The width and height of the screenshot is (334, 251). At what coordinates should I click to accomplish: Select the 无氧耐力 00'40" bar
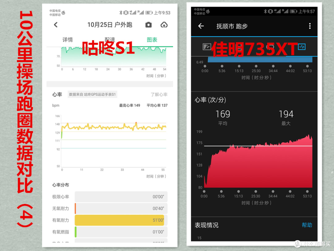[121, 208]
